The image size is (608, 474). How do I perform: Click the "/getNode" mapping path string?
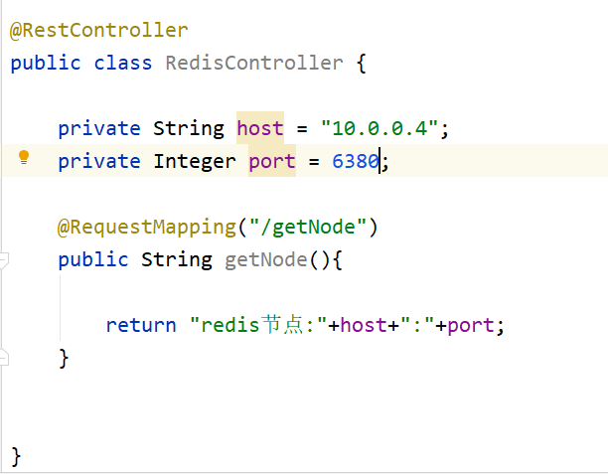pyautogui.click(x=308, y=227)
